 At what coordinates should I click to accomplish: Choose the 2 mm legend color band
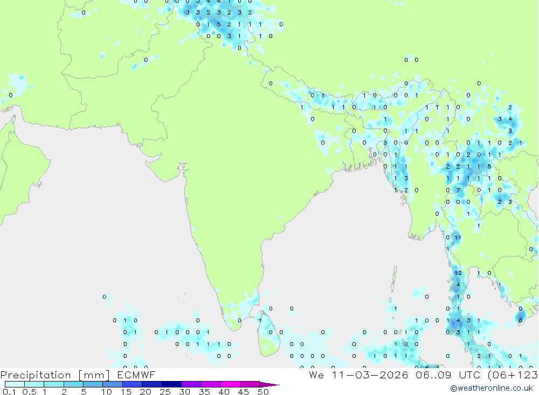tap(73, 384)
